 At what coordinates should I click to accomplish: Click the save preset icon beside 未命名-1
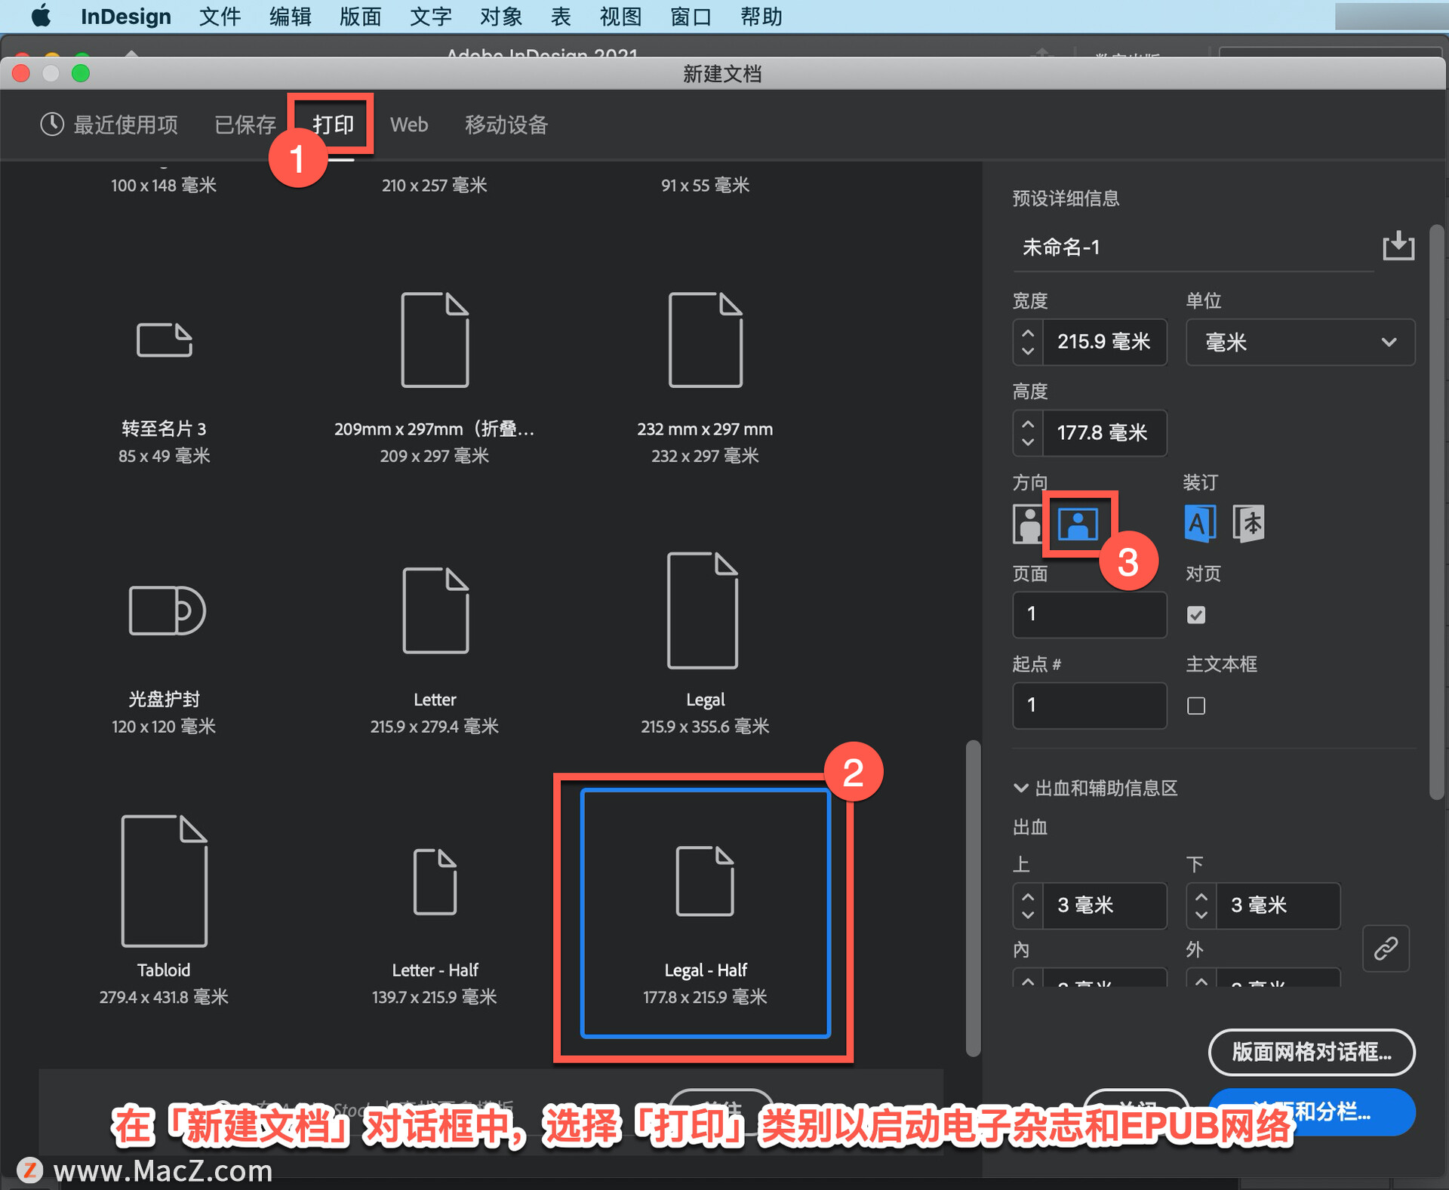click(x=1397, y=246)
